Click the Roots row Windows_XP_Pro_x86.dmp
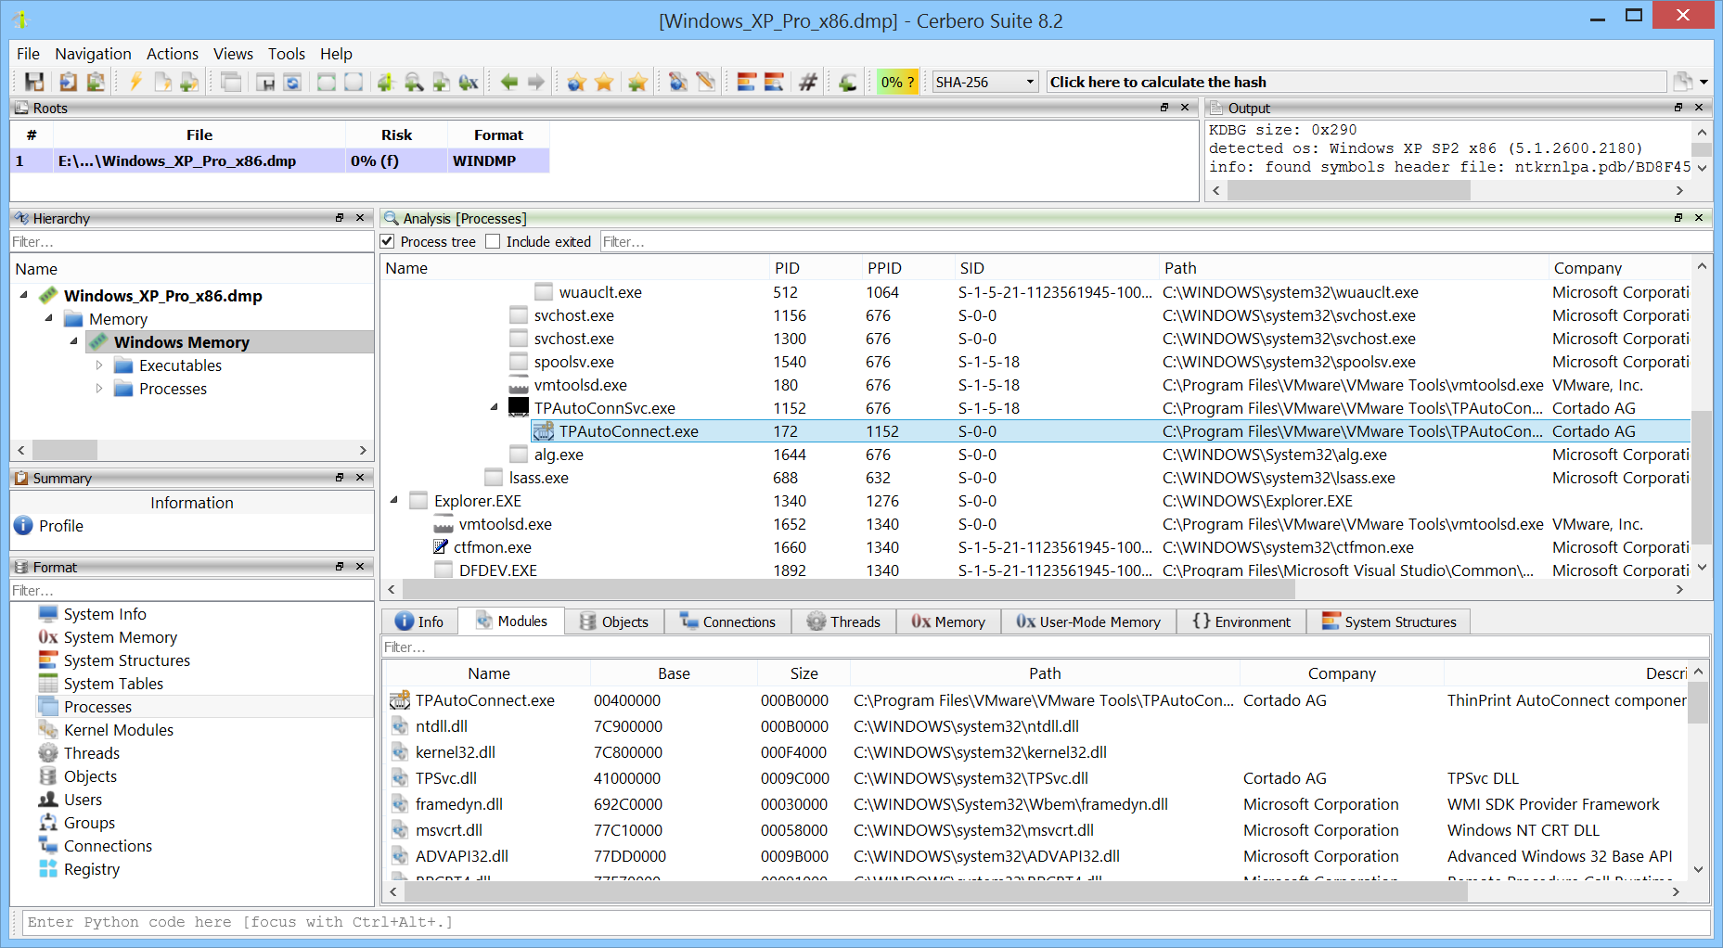Viewport: 1723px width, 948px height. pos(280,160)
